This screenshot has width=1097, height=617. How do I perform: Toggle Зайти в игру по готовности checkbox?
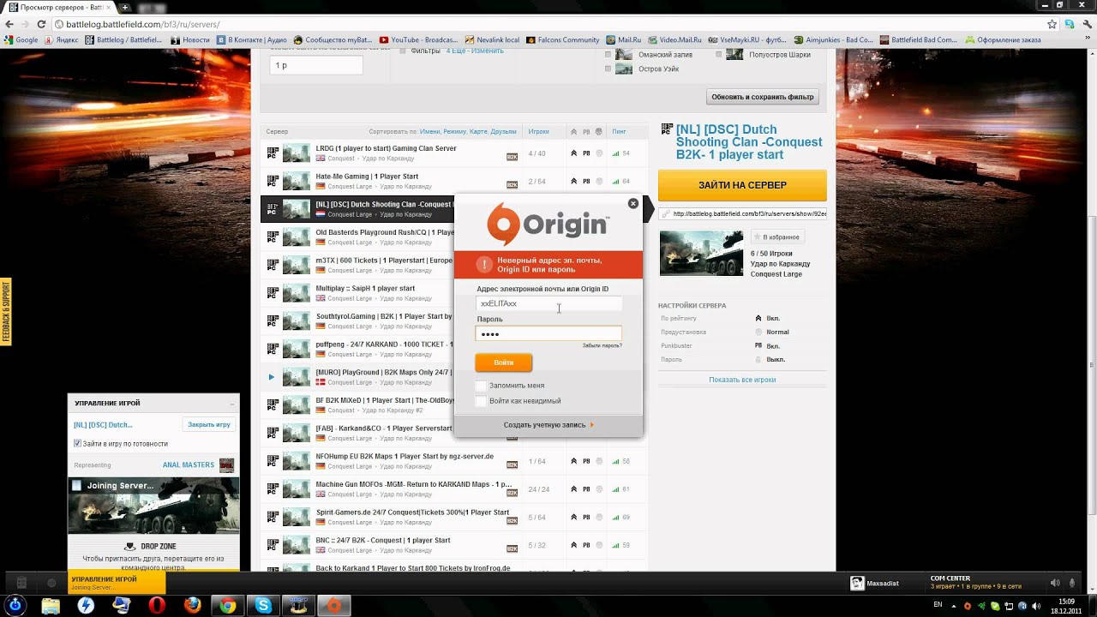77,444
